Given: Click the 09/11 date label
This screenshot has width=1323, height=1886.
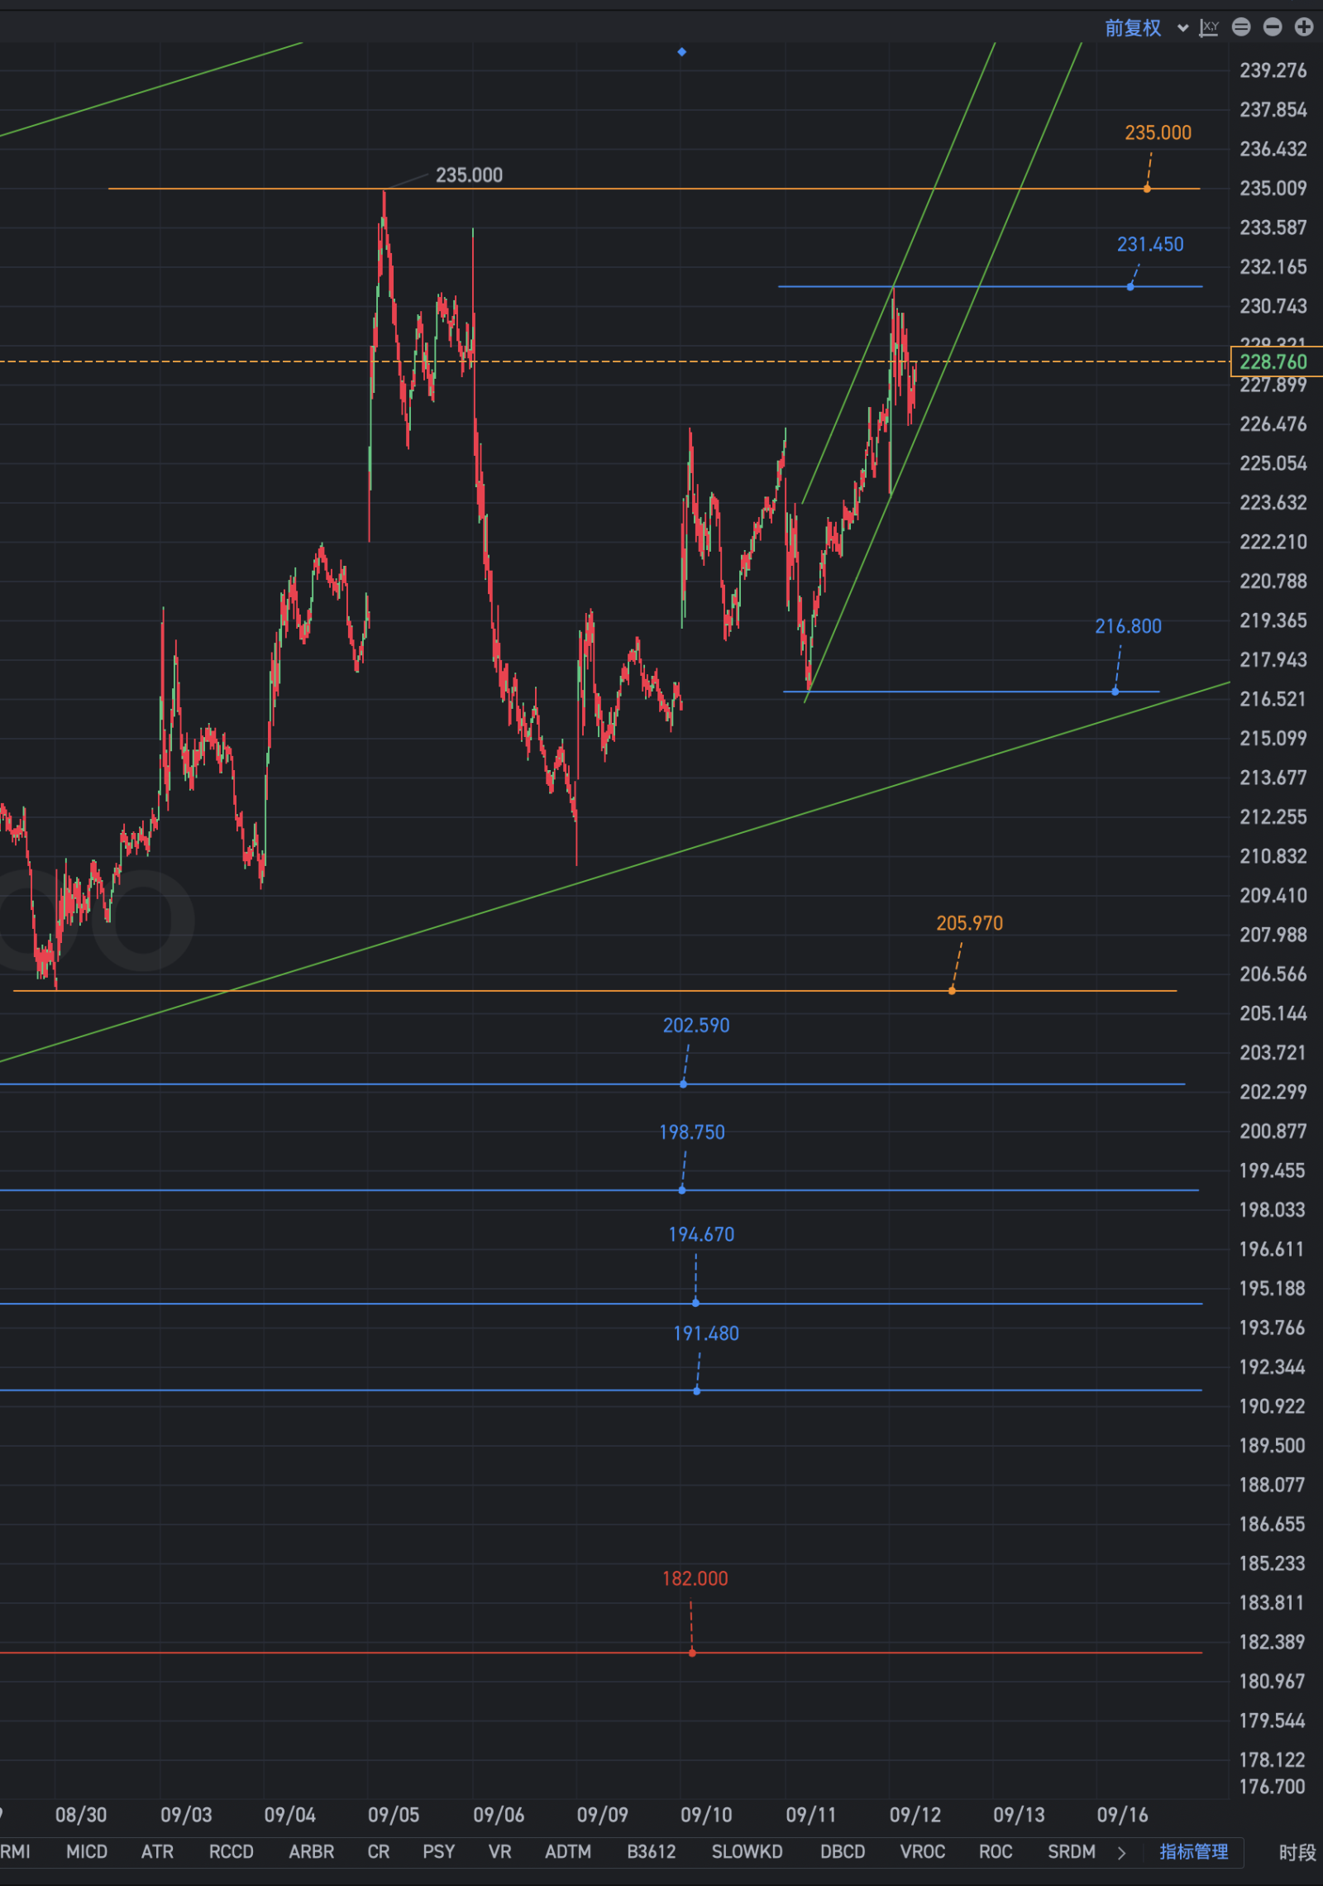Looking at the screenshot, I should pos(811,1815).
